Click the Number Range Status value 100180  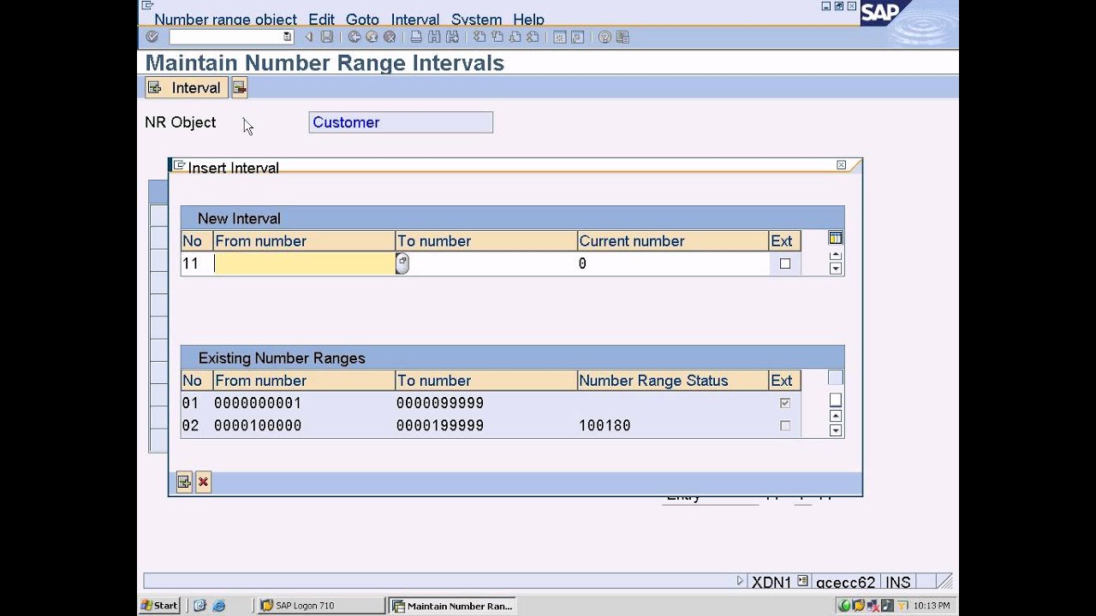pyautogui.click(x=605, y=425)
